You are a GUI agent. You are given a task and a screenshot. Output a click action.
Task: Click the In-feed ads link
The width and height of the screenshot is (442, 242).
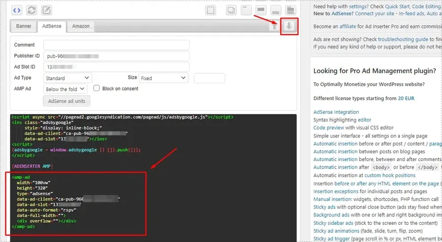tap(411, 14)
